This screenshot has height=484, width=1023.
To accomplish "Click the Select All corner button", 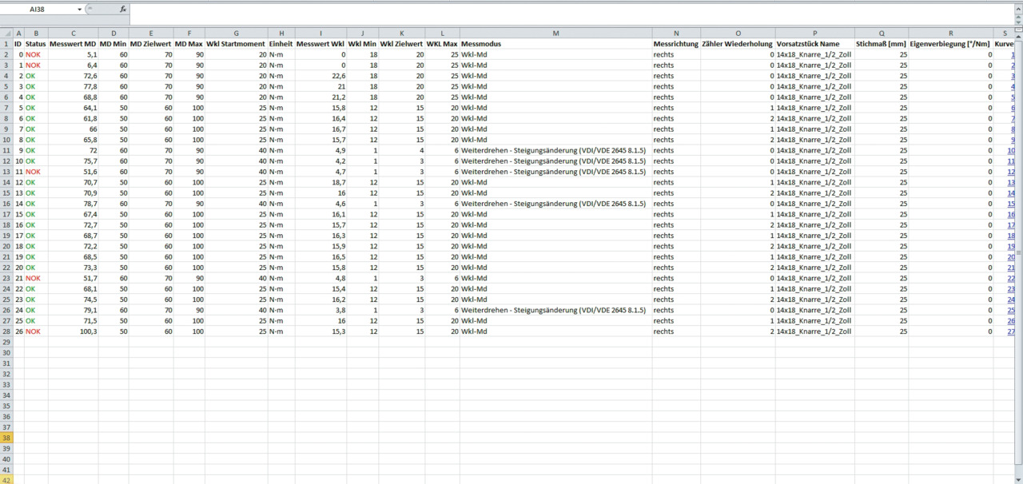I will point(6,33).
